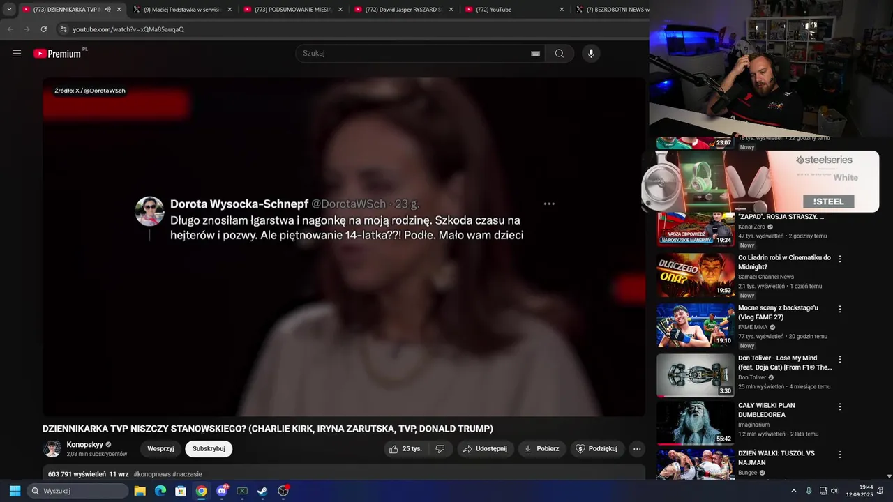Switch to Discord in taskbar
Screen dimensions: 893x502
pos(222,491)
